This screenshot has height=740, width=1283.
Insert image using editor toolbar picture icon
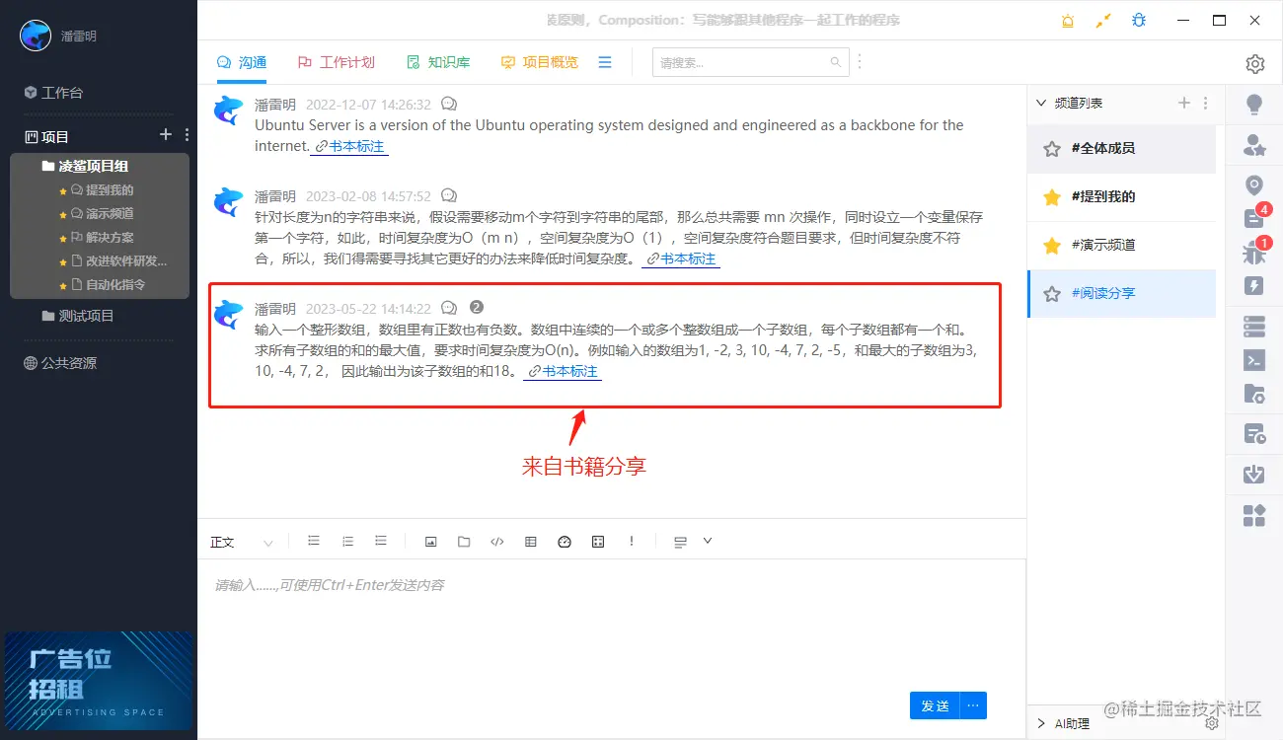[430, 542]
